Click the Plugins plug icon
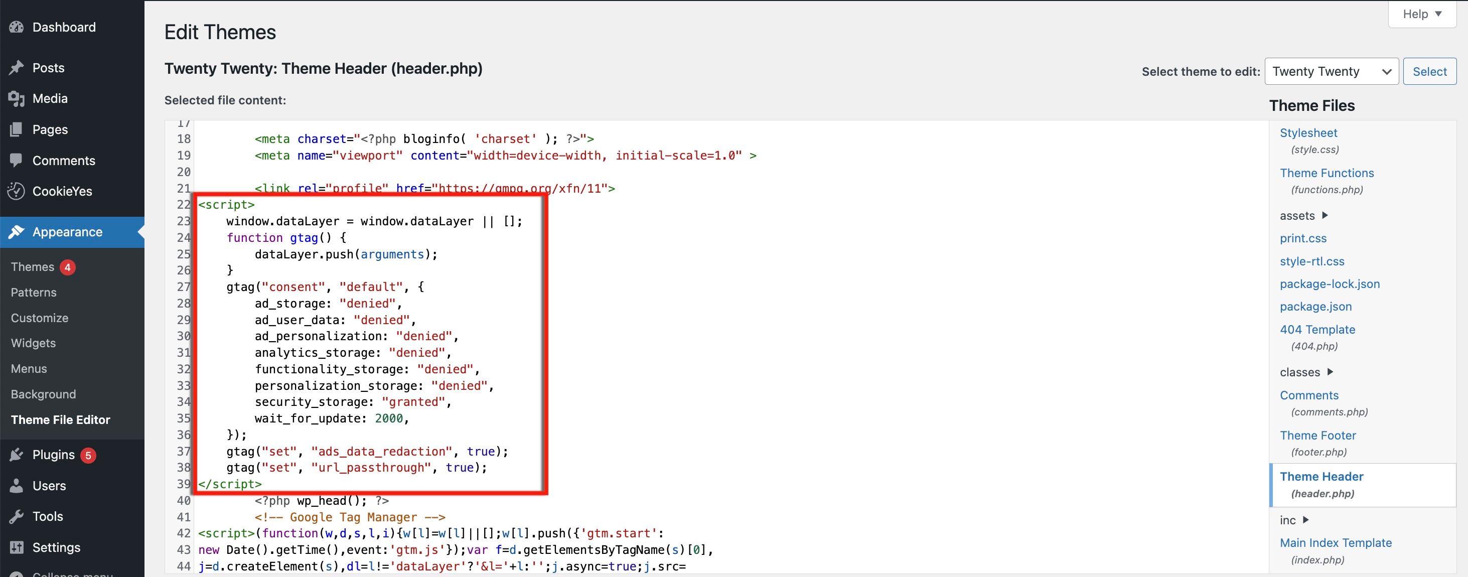Image resolution: width=1468 pixels, height=577 pixels. pyautogui.click(x=17, y=455)
